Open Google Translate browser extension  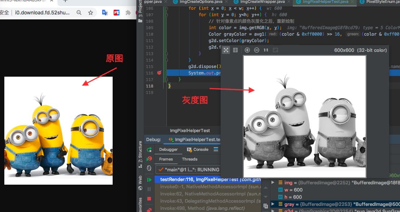point(105,13)
